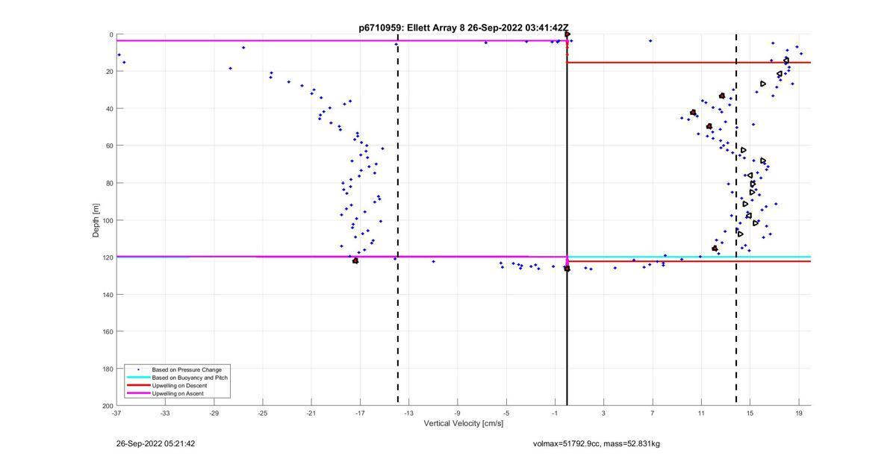Click the x-axis tick label "7"

652,413
